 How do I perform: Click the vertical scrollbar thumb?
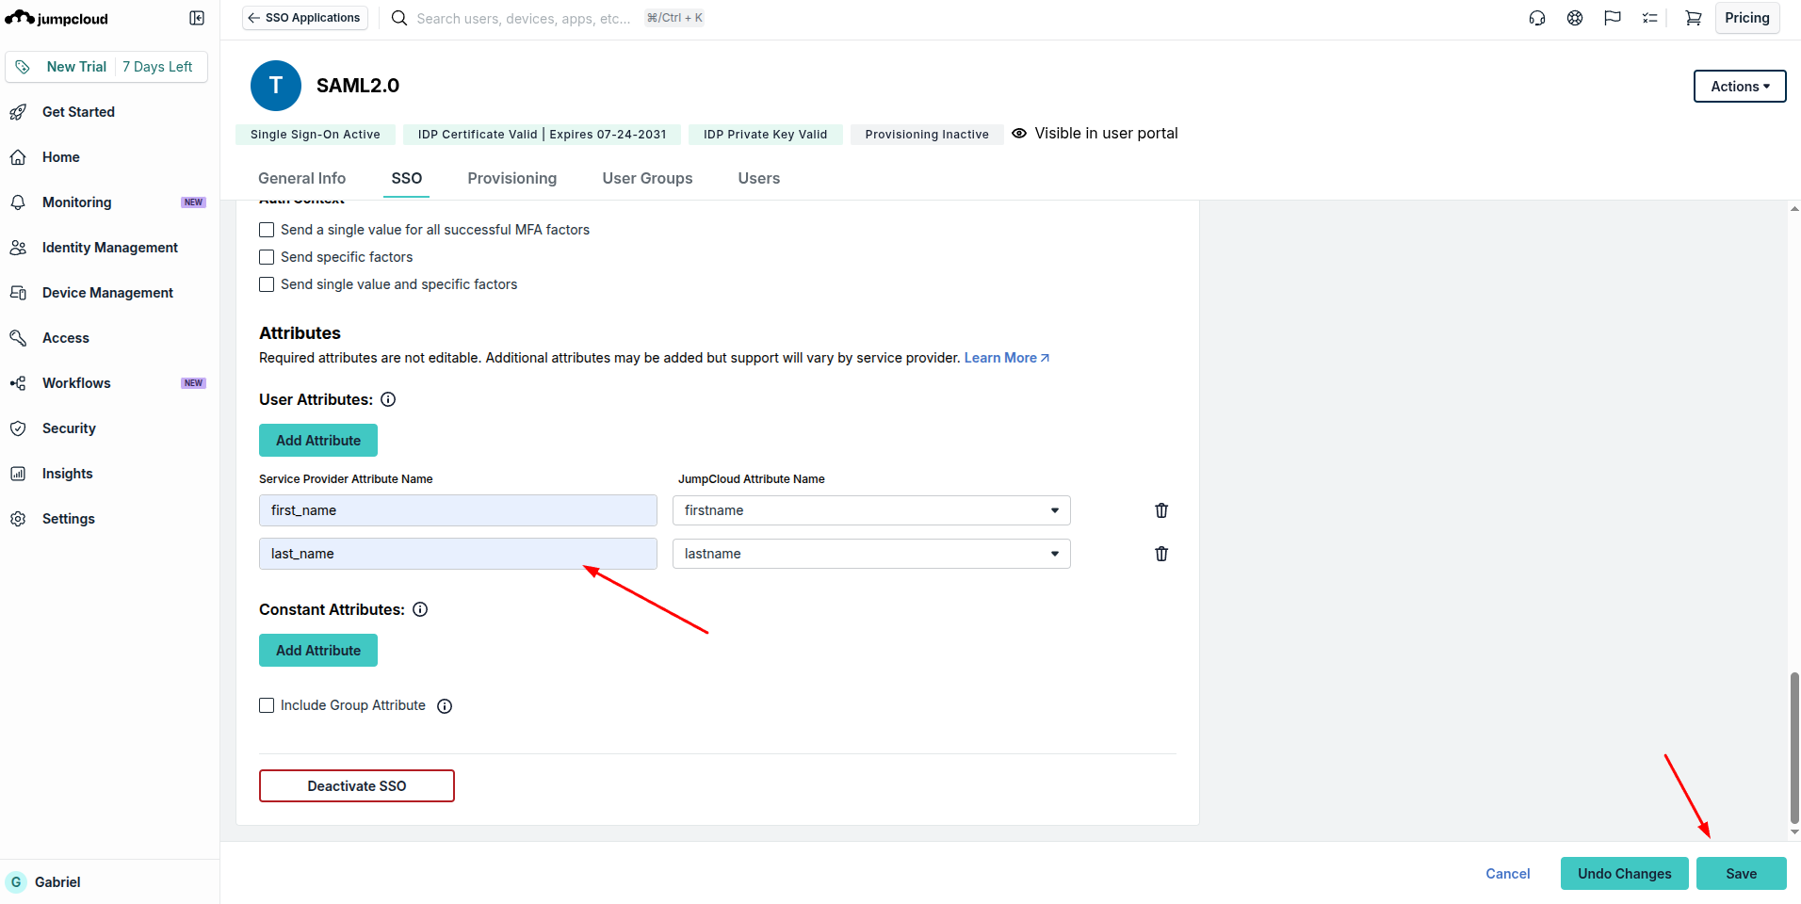(x=1794, y=748)
